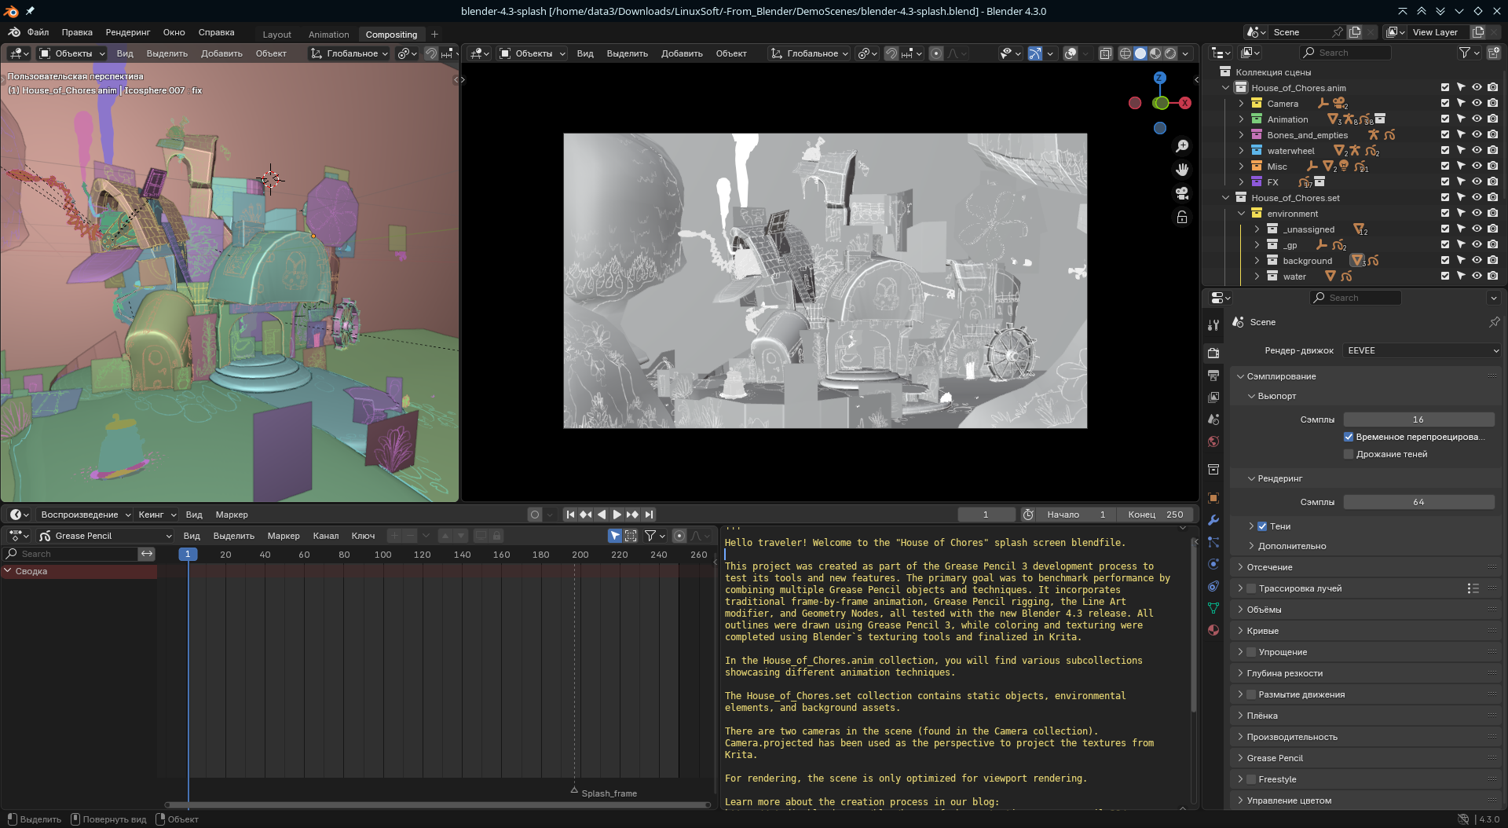Click the Конец end frame field 250
The width and height of the screenshot is (1508, 828).
click(1155, 515)
